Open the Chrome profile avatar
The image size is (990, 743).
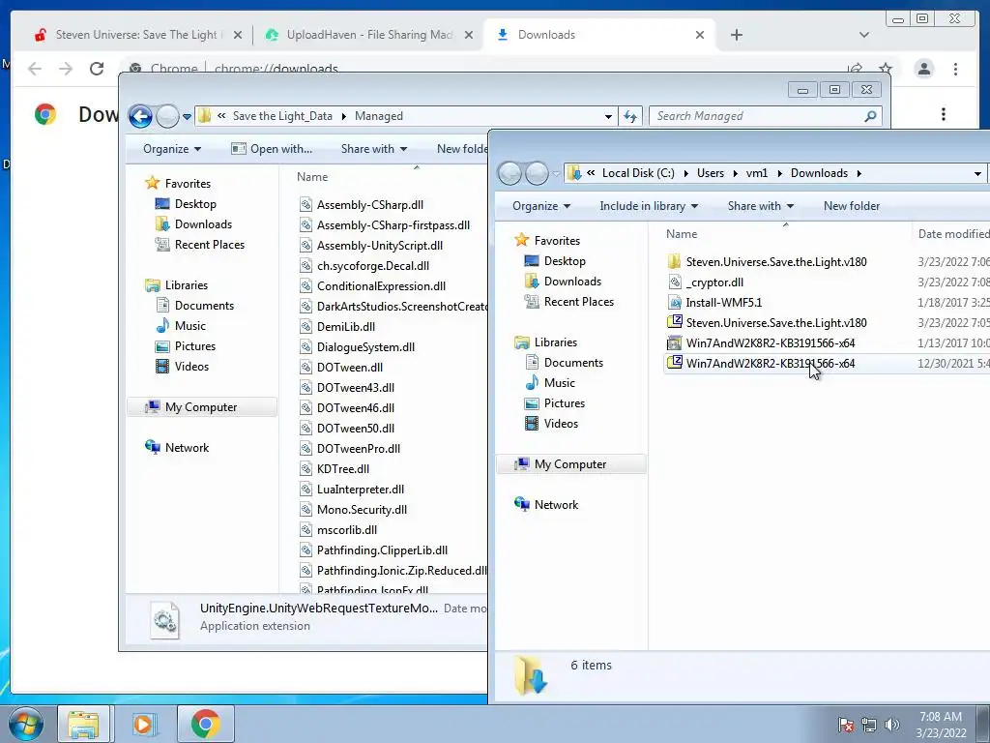point(923,69)
